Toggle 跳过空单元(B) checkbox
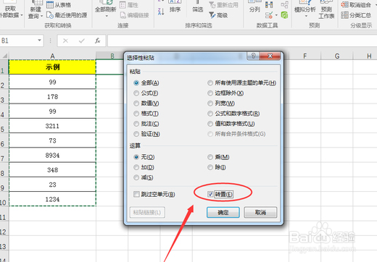The width and height of the screenshot is (377, 262). pos(154,194)
